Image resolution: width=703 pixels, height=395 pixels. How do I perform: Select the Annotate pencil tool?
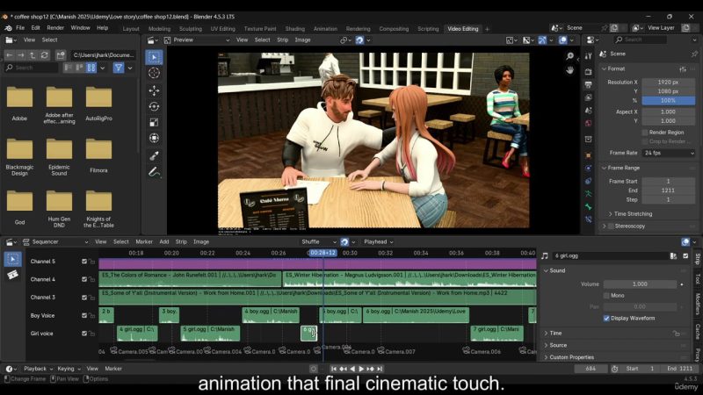pos(154,173)
